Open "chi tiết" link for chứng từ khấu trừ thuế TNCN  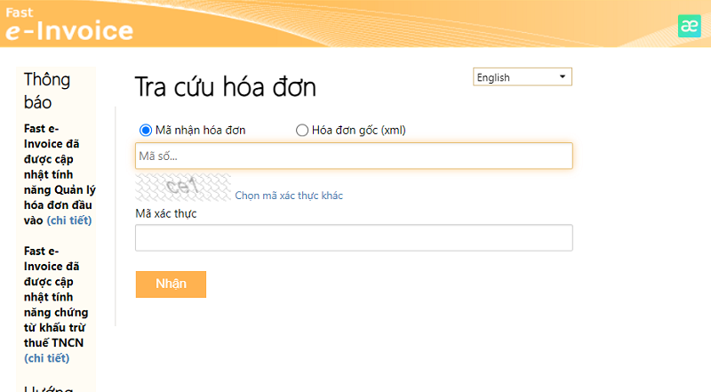click(x=46, y=358)
